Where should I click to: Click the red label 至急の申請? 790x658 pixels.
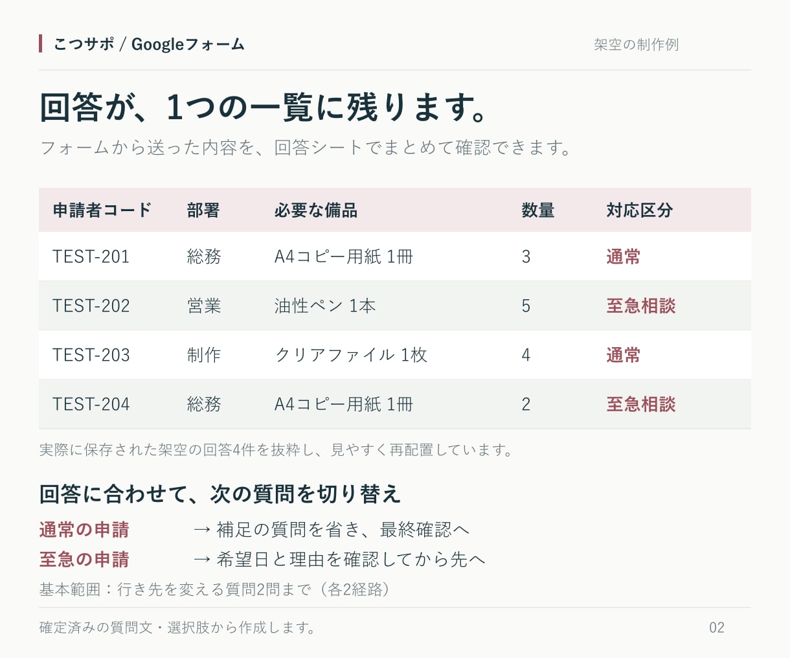coord(84,560)
